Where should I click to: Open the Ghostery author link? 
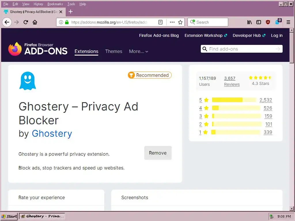(52, 134)
